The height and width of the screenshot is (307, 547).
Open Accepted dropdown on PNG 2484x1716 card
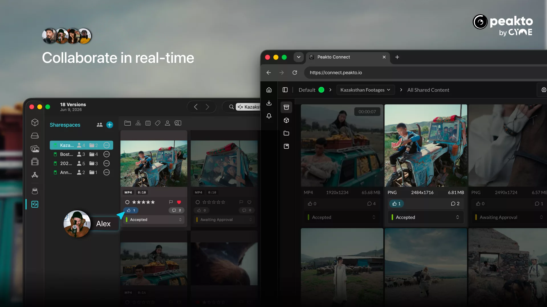(x=426, y=217)
